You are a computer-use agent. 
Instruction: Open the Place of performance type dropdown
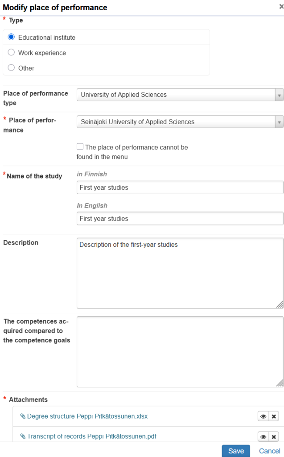pos(180,95)
